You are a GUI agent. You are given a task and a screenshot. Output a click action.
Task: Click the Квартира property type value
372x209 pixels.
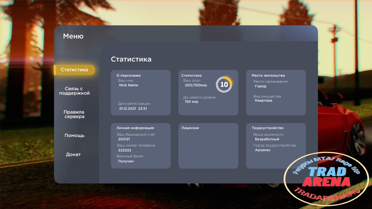tap(264, 101)
